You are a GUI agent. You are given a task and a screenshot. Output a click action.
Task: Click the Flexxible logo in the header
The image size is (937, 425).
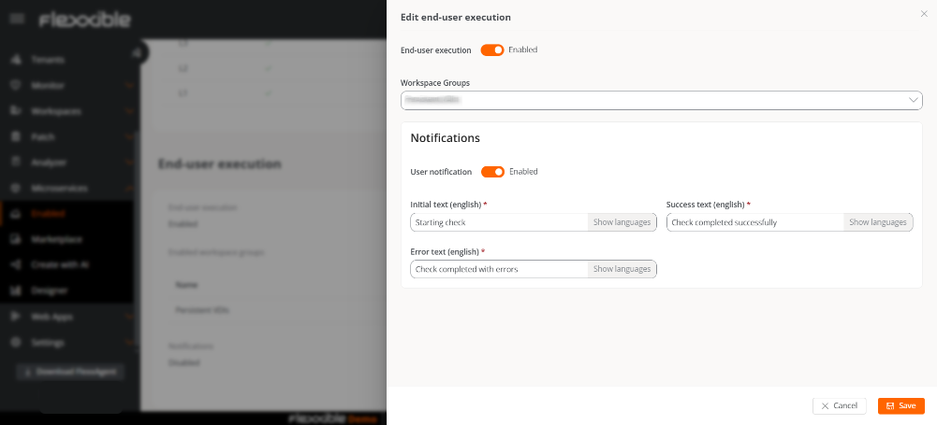tap(85, 20)
